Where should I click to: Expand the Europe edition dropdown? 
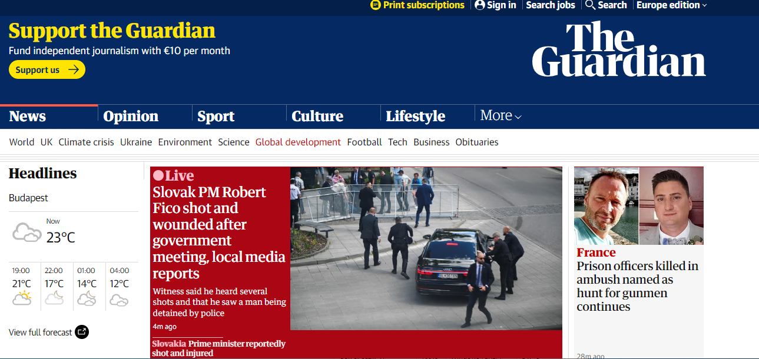coord(671,5)
